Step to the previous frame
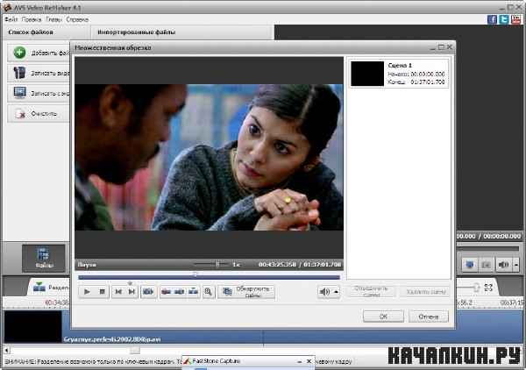 point(118,291)
